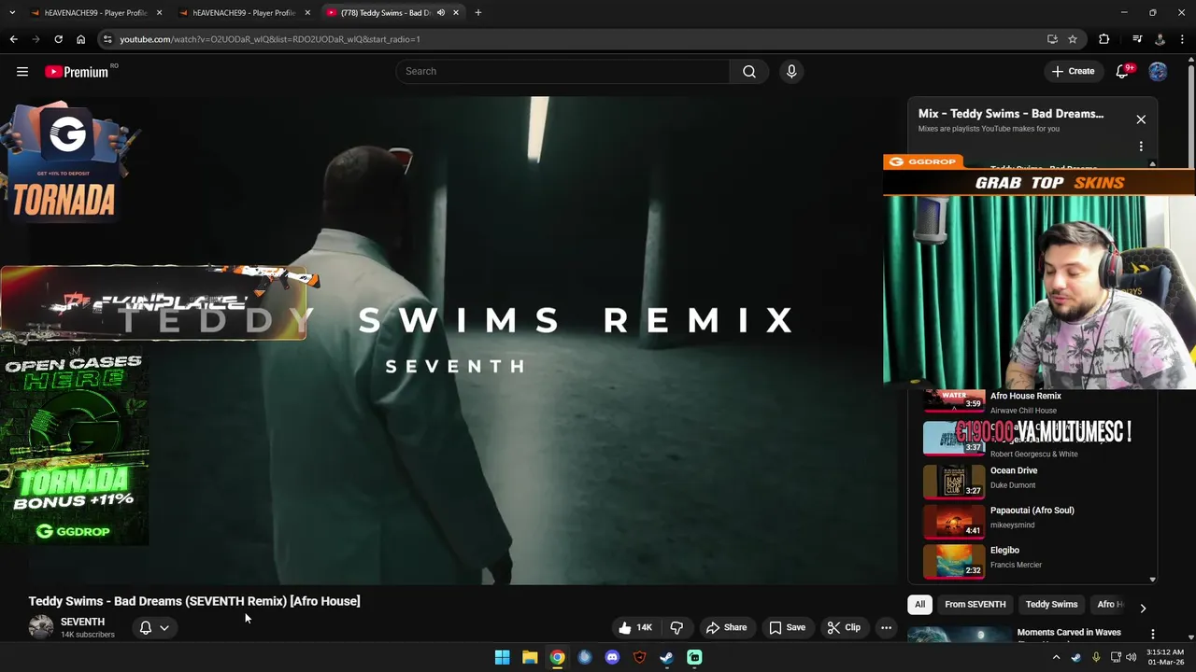Image resolution: width=1196 pixels, height=672 pixels.
Task: Like the video with thumbs up
Action: [x=635, y=627]
